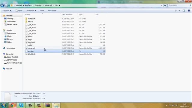This screenshot has height=108, width=192.
Task: Open Local Disk (C:)
Action: (12, 57)
